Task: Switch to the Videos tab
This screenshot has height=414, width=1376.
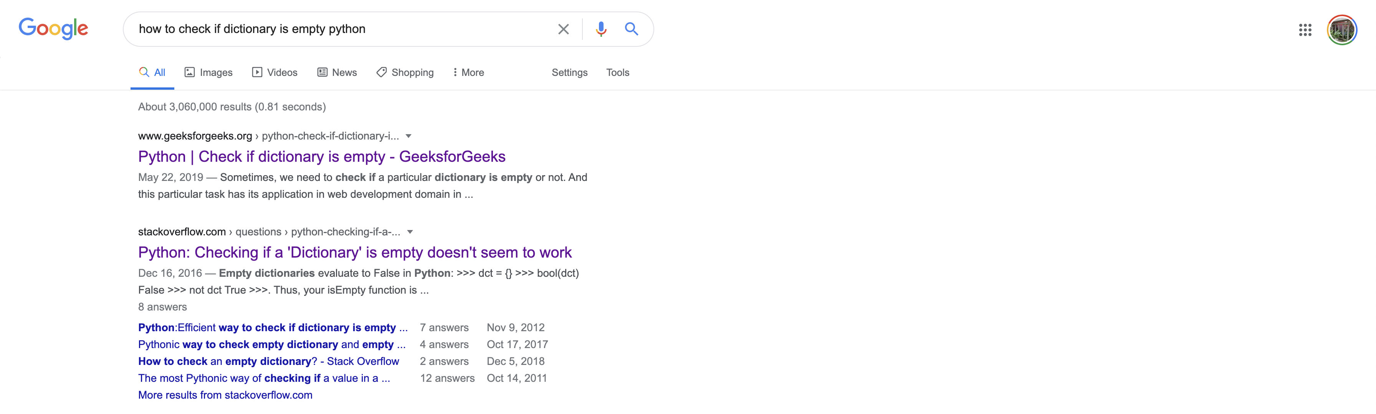Action: [x=275, y=72]
